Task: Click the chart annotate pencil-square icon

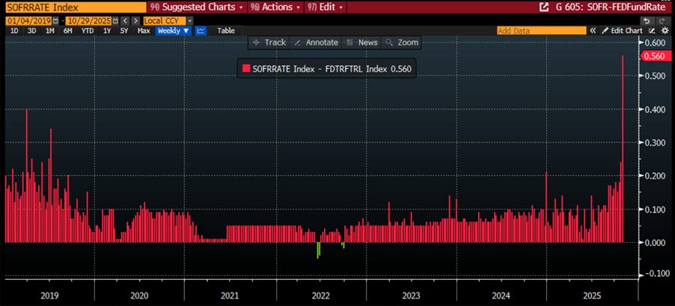Action: coord(652,31)
